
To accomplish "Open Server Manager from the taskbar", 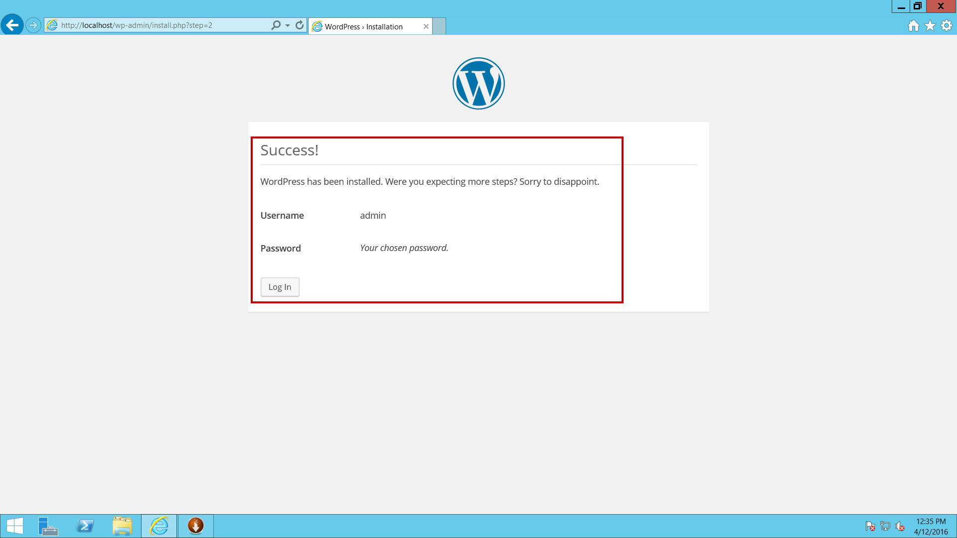I will [x=48, y=526].
